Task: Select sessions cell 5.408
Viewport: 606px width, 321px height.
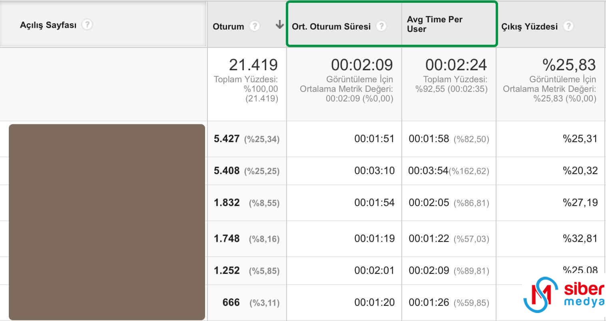Action: point(227,170)
